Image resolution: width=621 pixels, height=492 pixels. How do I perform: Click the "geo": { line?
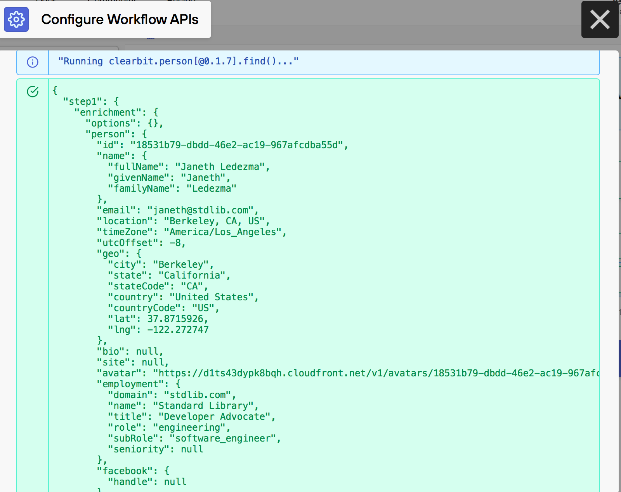(x=119, y=254)
